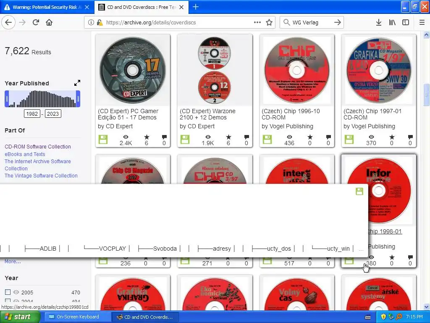Click the 2023 end year field
The width and height of the screenshot is (430, 323).
click(53, 114)
